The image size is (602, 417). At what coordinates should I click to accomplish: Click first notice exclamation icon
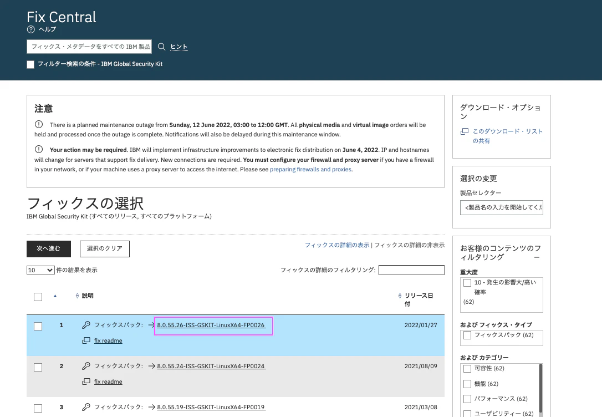39,124
